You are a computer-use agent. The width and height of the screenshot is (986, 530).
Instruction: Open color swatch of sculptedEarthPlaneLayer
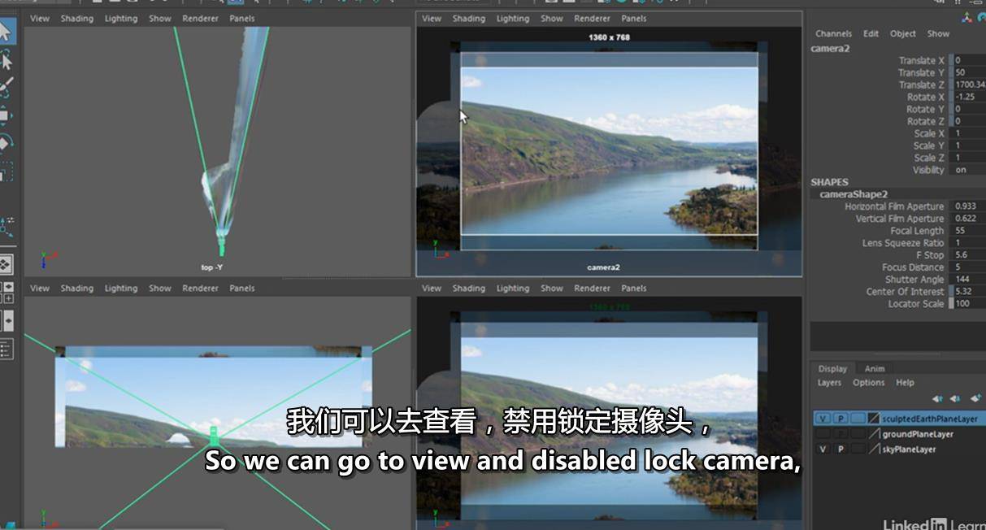(874, 419)
